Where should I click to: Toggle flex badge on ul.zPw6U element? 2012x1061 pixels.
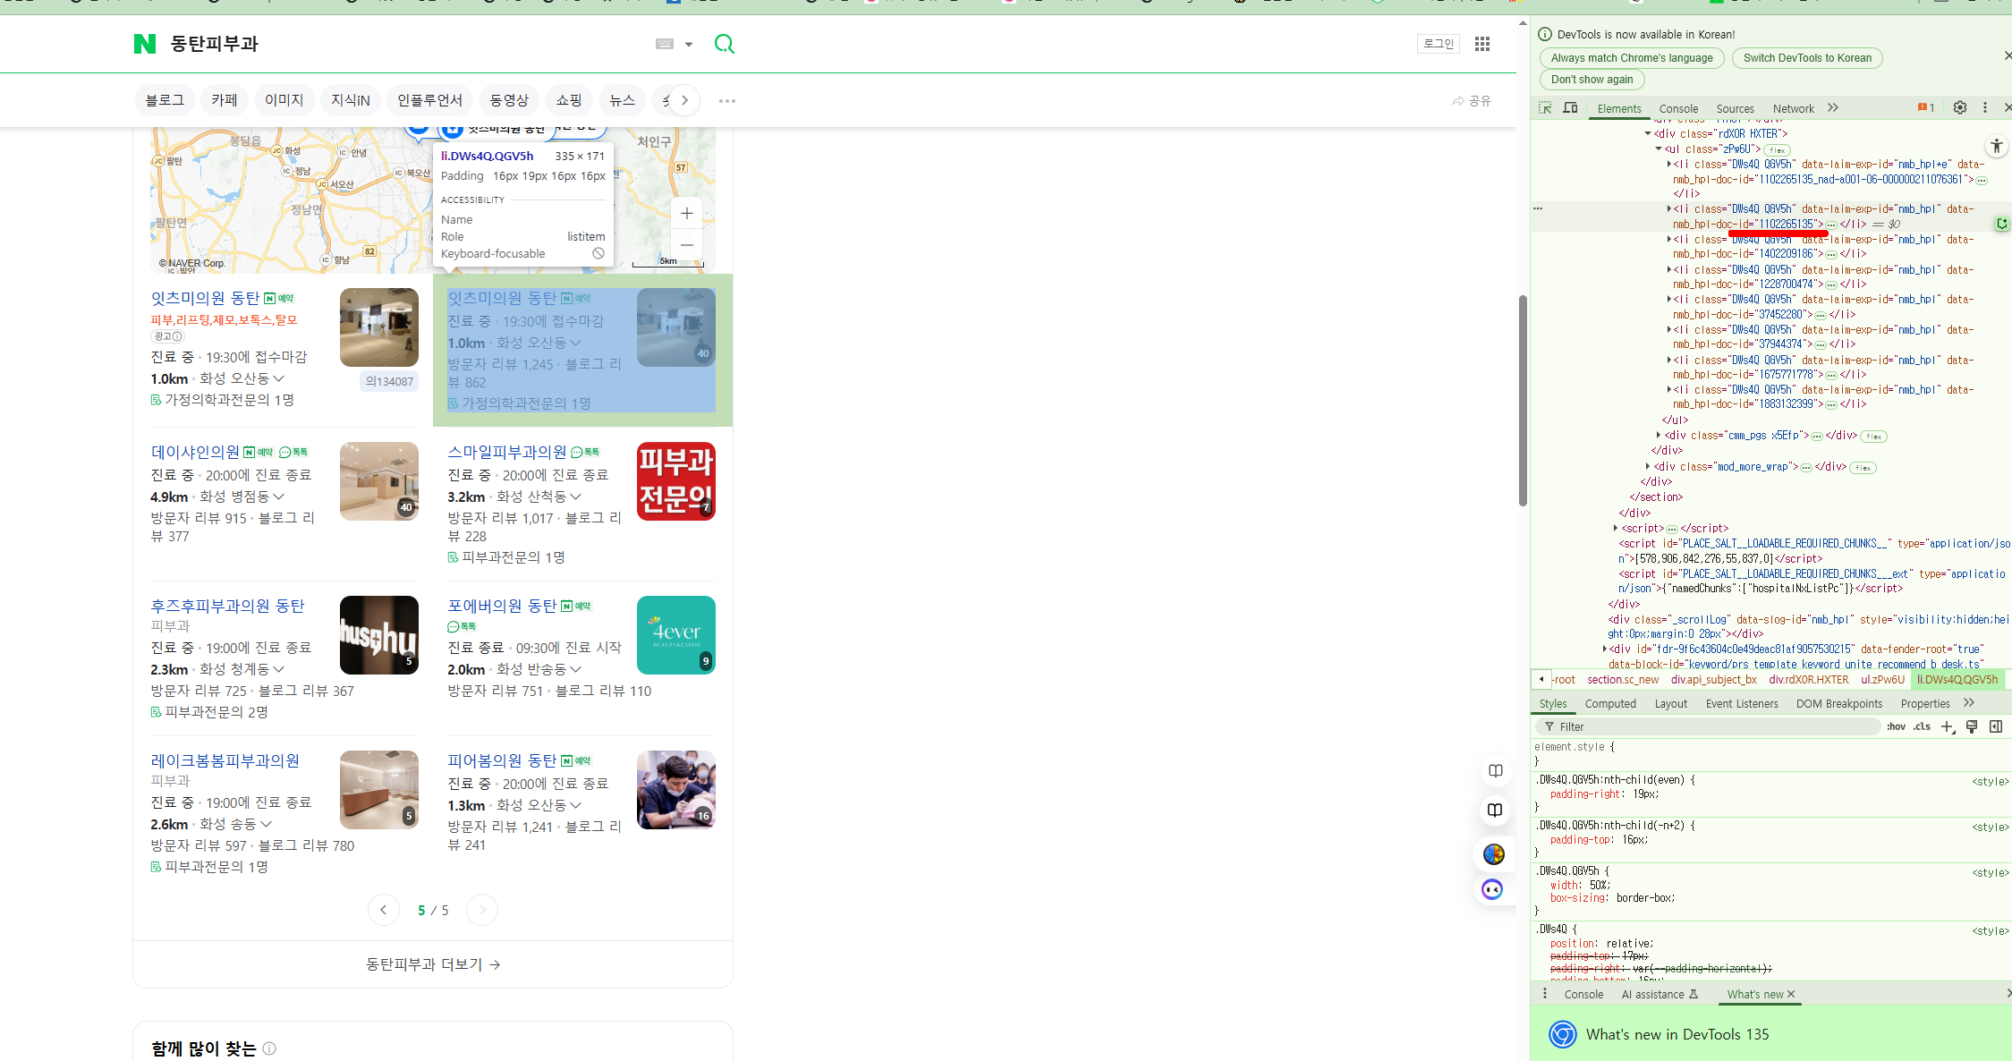(1777, 150)
